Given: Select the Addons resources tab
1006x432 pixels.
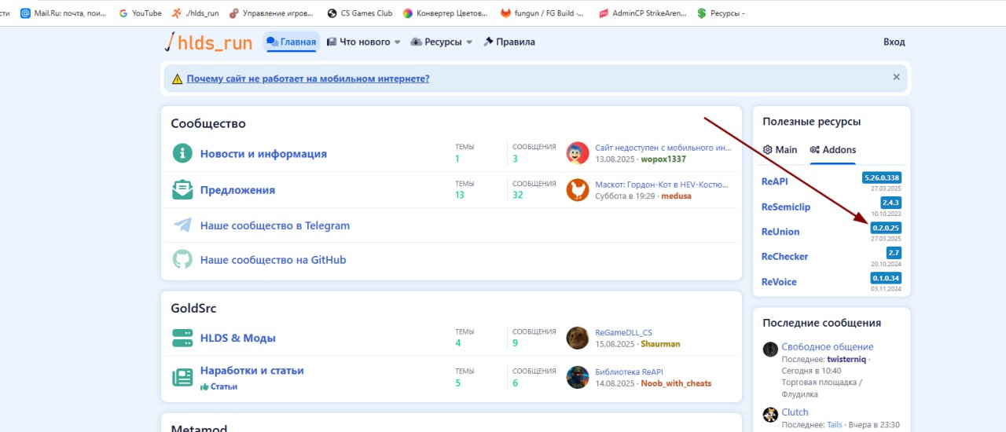Looking at the screenshot, I should [x=832, y=150].
